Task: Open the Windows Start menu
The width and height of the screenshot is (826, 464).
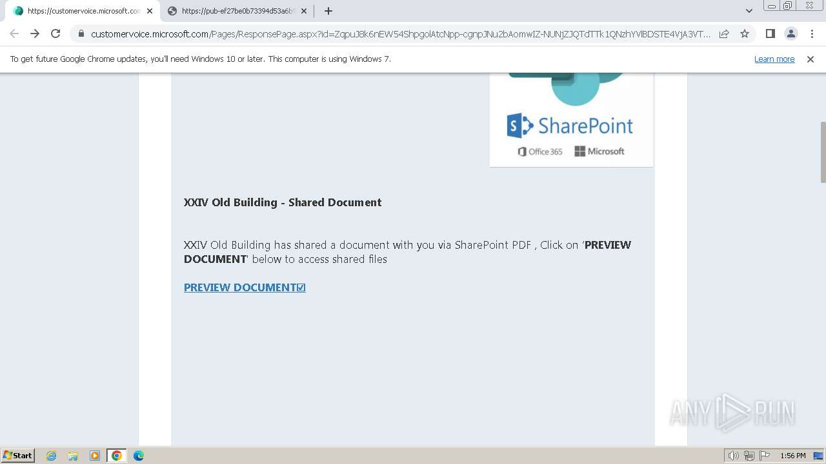Action: click(17, 455)
